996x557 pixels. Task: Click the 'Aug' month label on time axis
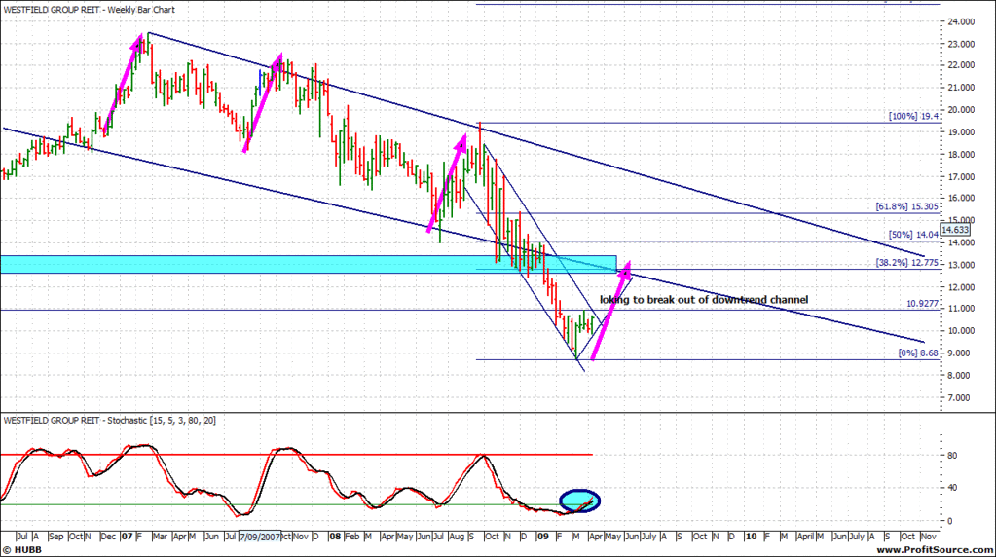(456, 537)
